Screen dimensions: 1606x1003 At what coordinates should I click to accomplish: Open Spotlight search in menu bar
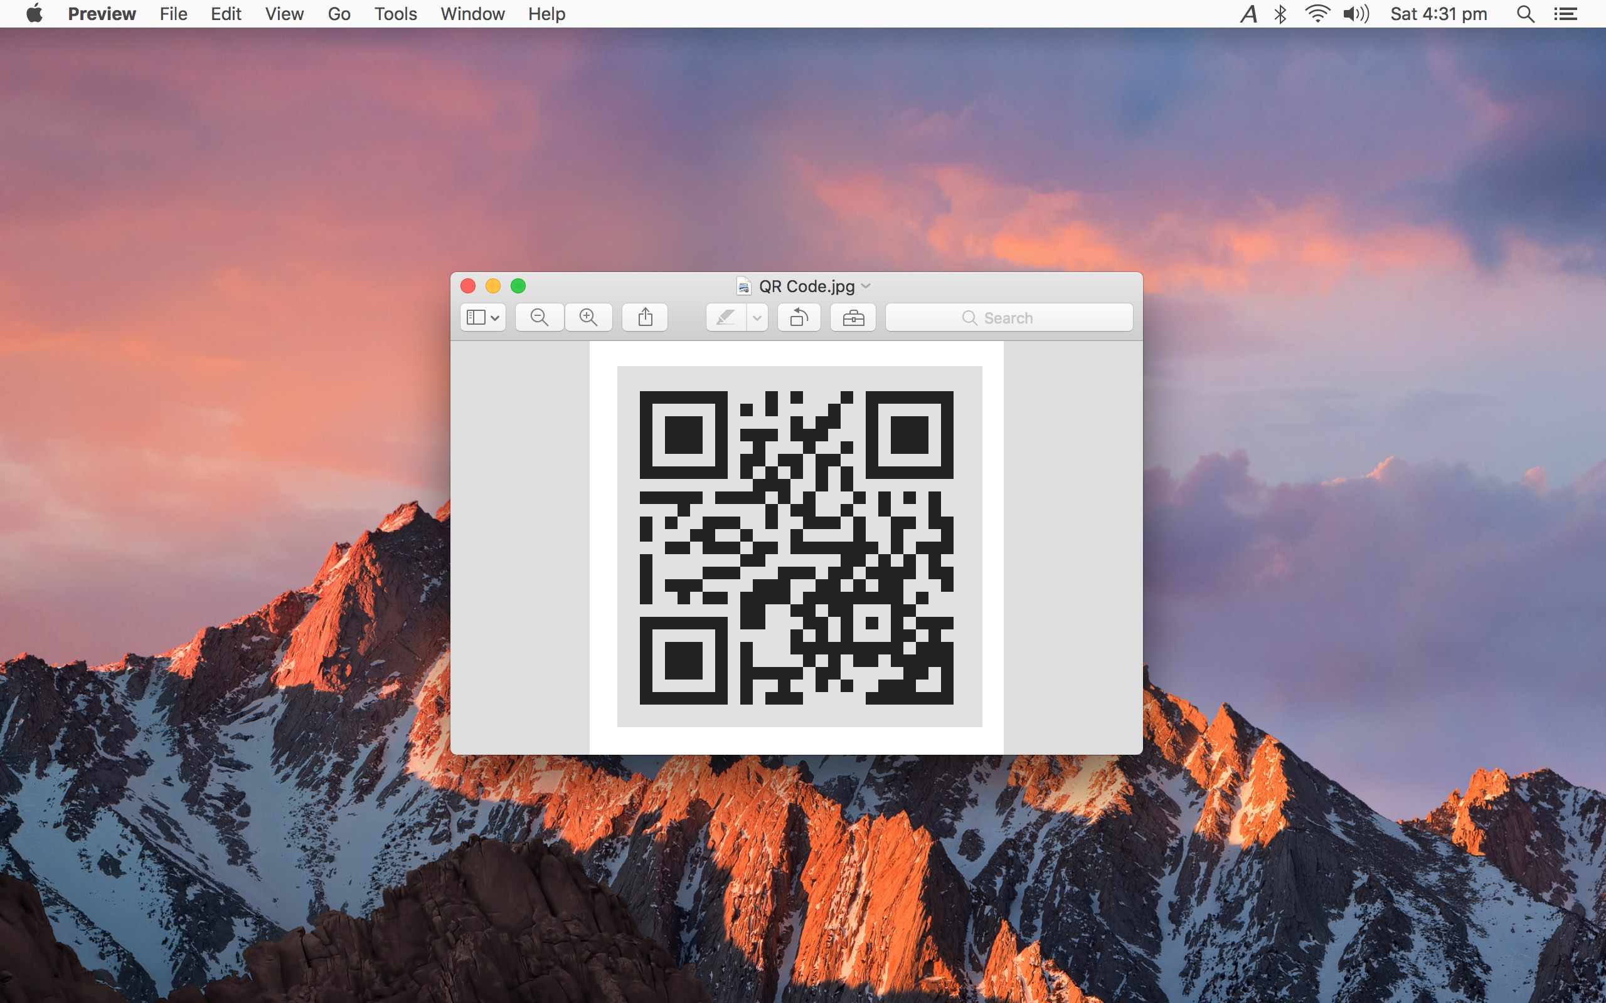point(1525,14)
